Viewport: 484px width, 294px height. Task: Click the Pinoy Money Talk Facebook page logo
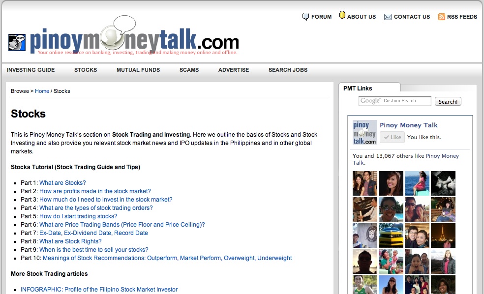[x=364, y=132]
